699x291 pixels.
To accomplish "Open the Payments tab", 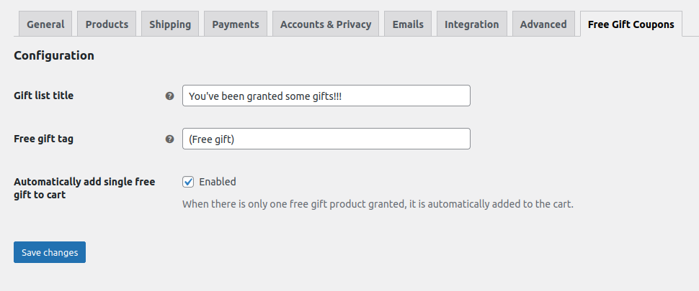I will [x=236, y=24].
